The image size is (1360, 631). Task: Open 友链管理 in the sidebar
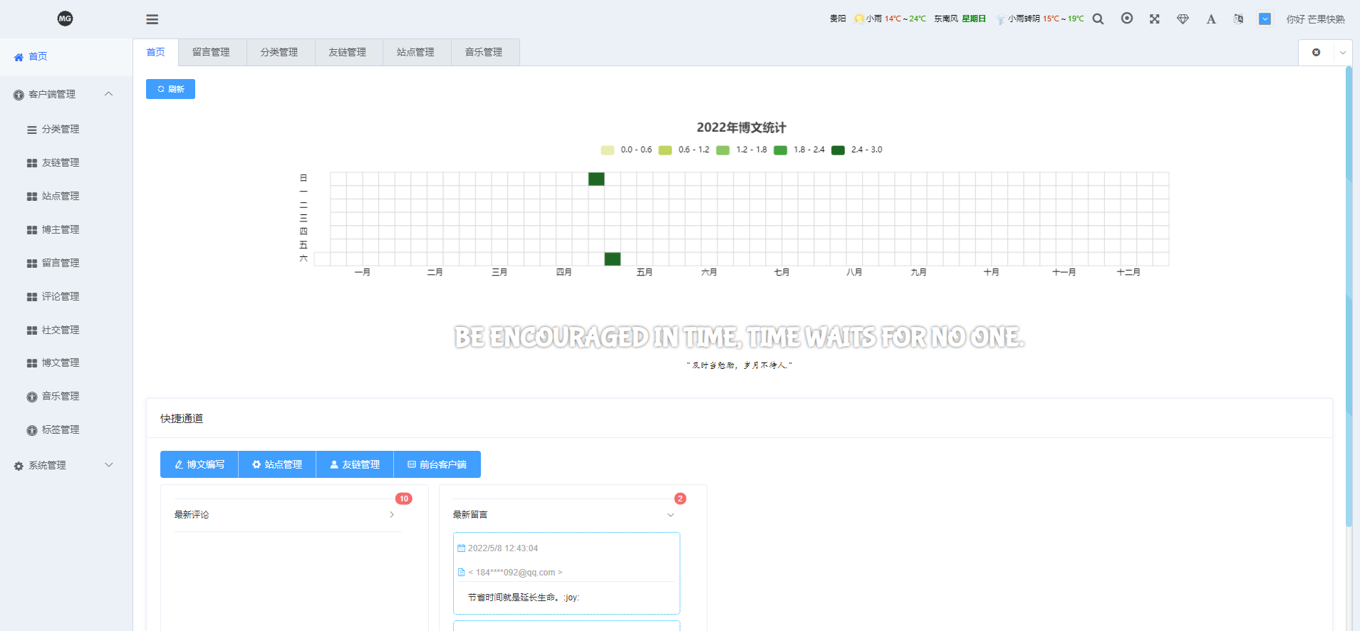(66, 162)
